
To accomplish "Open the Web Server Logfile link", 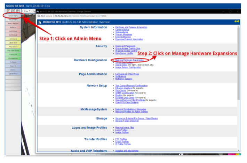I will coord(124,53).
